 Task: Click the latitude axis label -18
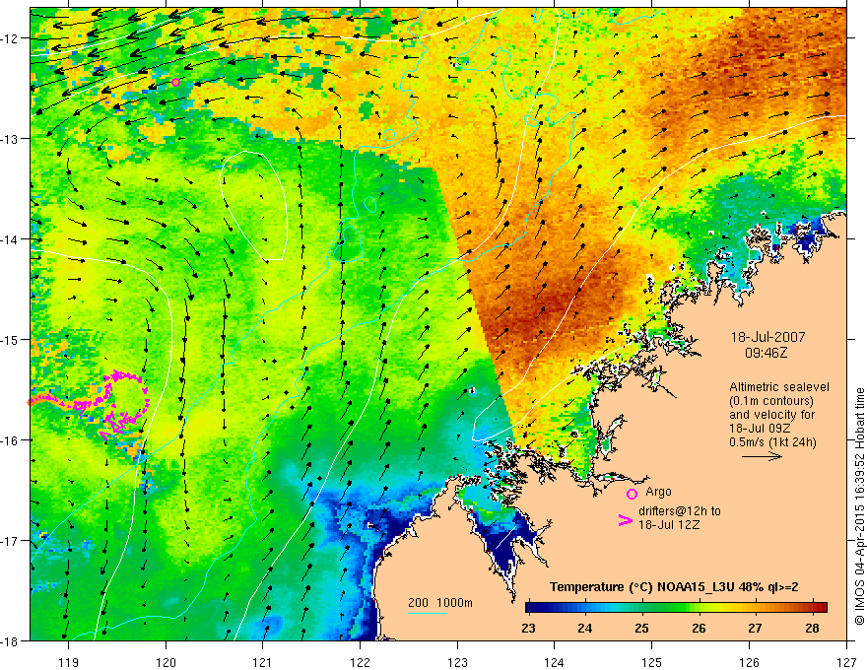[x=10, y=640]
